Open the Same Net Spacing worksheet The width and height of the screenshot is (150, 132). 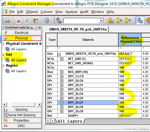click(22, 115)
